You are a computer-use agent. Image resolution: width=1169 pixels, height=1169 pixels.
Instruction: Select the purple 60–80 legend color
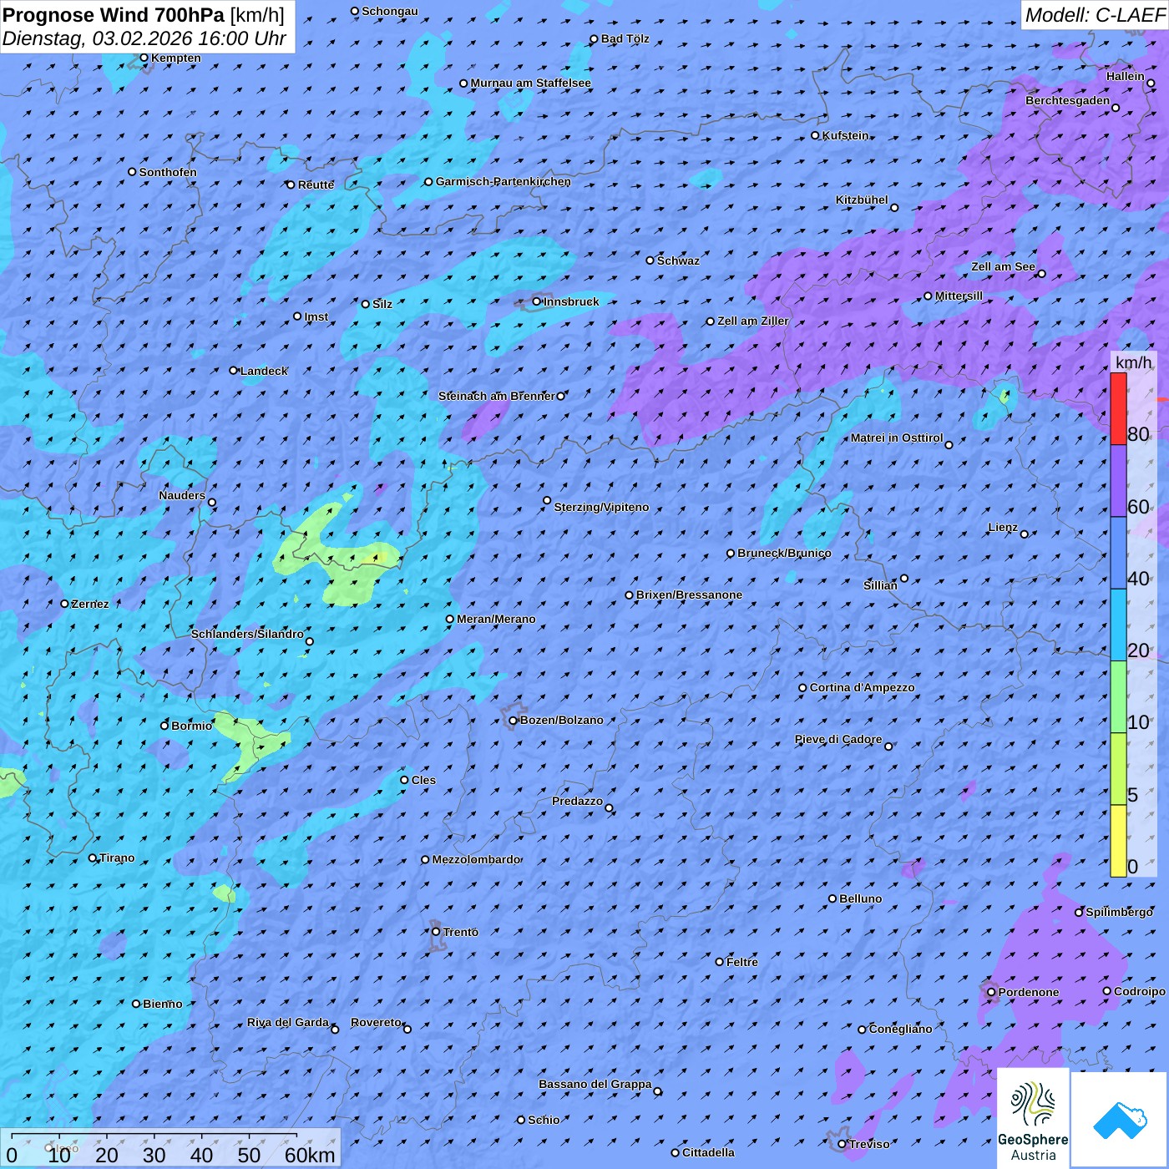1118,481
